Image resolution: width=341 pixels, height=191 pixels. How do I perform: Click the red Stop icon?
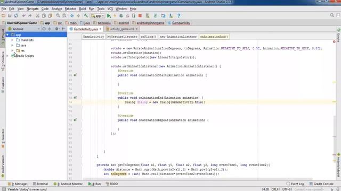pos(140,15)
